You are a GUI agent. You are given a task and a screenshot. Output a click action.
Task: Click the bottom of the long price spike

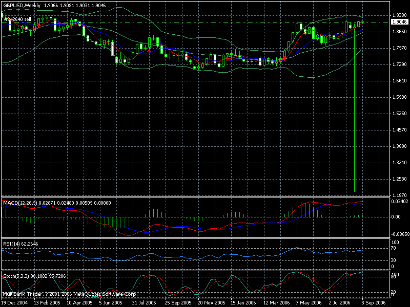354,191
